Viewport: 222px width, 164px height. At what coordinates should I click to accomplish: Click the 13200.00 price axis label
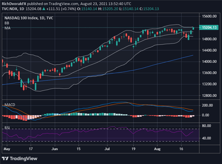click(x=209, y=84)
